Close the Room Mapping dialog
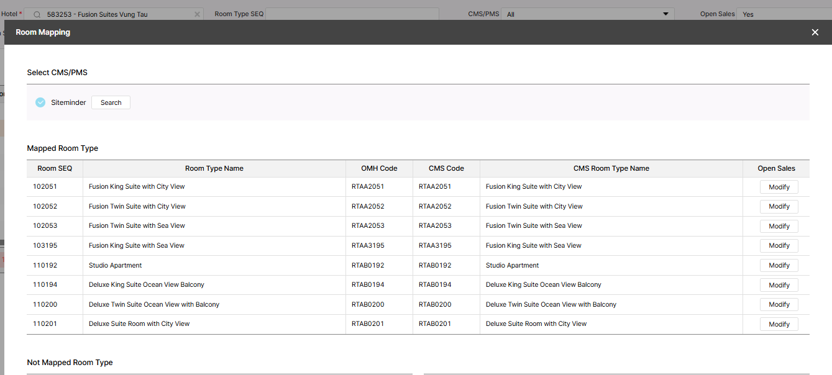 pos(815,32)
